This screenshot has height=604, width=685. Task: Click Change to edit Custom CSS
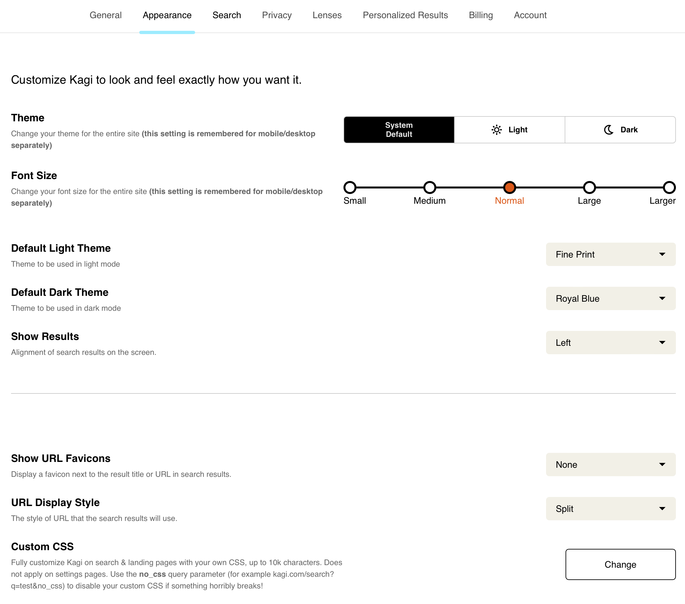point(620,564)
